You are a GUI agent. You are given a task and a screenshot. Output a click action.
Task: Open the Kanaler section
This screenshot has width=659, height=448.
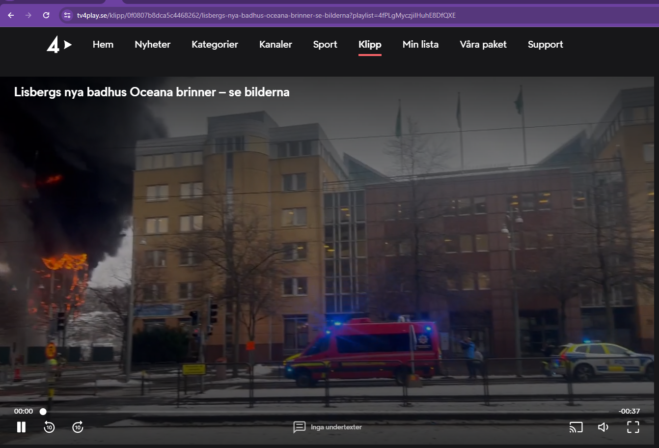(x=275, y=44)
